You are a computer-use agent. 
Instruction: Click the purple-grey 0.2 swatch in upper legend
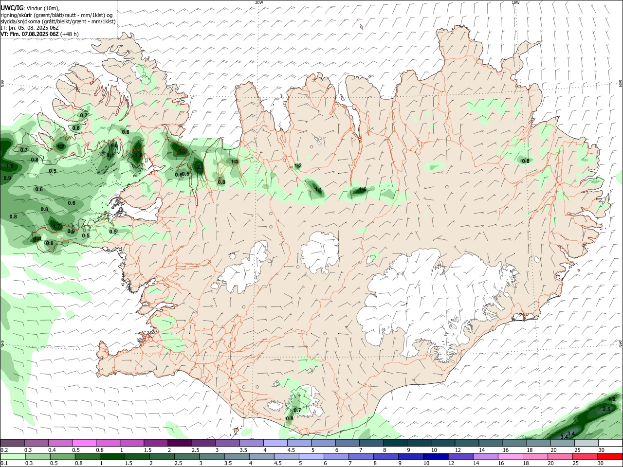point(12,443)
